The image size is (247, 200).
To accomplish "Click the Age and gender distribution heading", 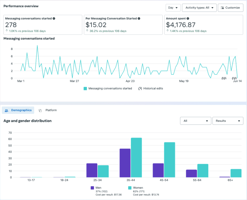I will tap(27, 121).
